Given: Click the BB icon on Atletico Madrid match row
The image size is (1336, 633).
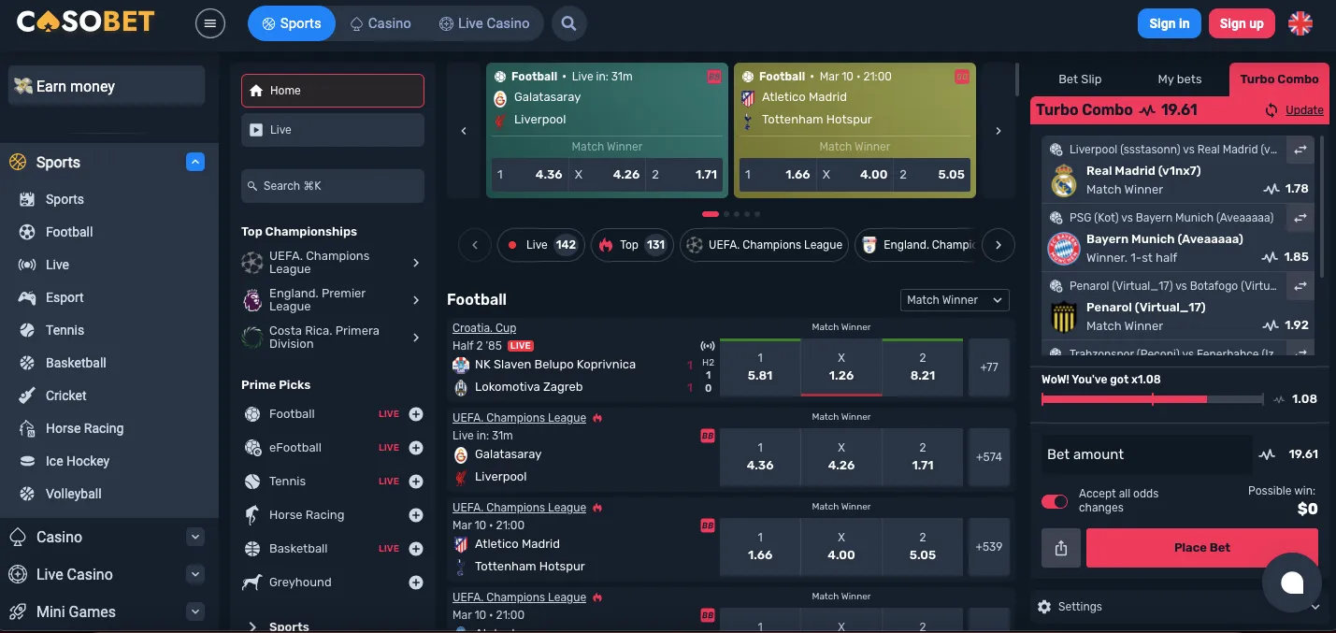Looking at the screenshot, I should (708, 525).
